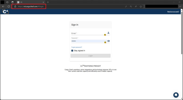The height and width of the screenshot is (100, 183).
Task: Click the site lock icon in address bar
Action: 15,7
